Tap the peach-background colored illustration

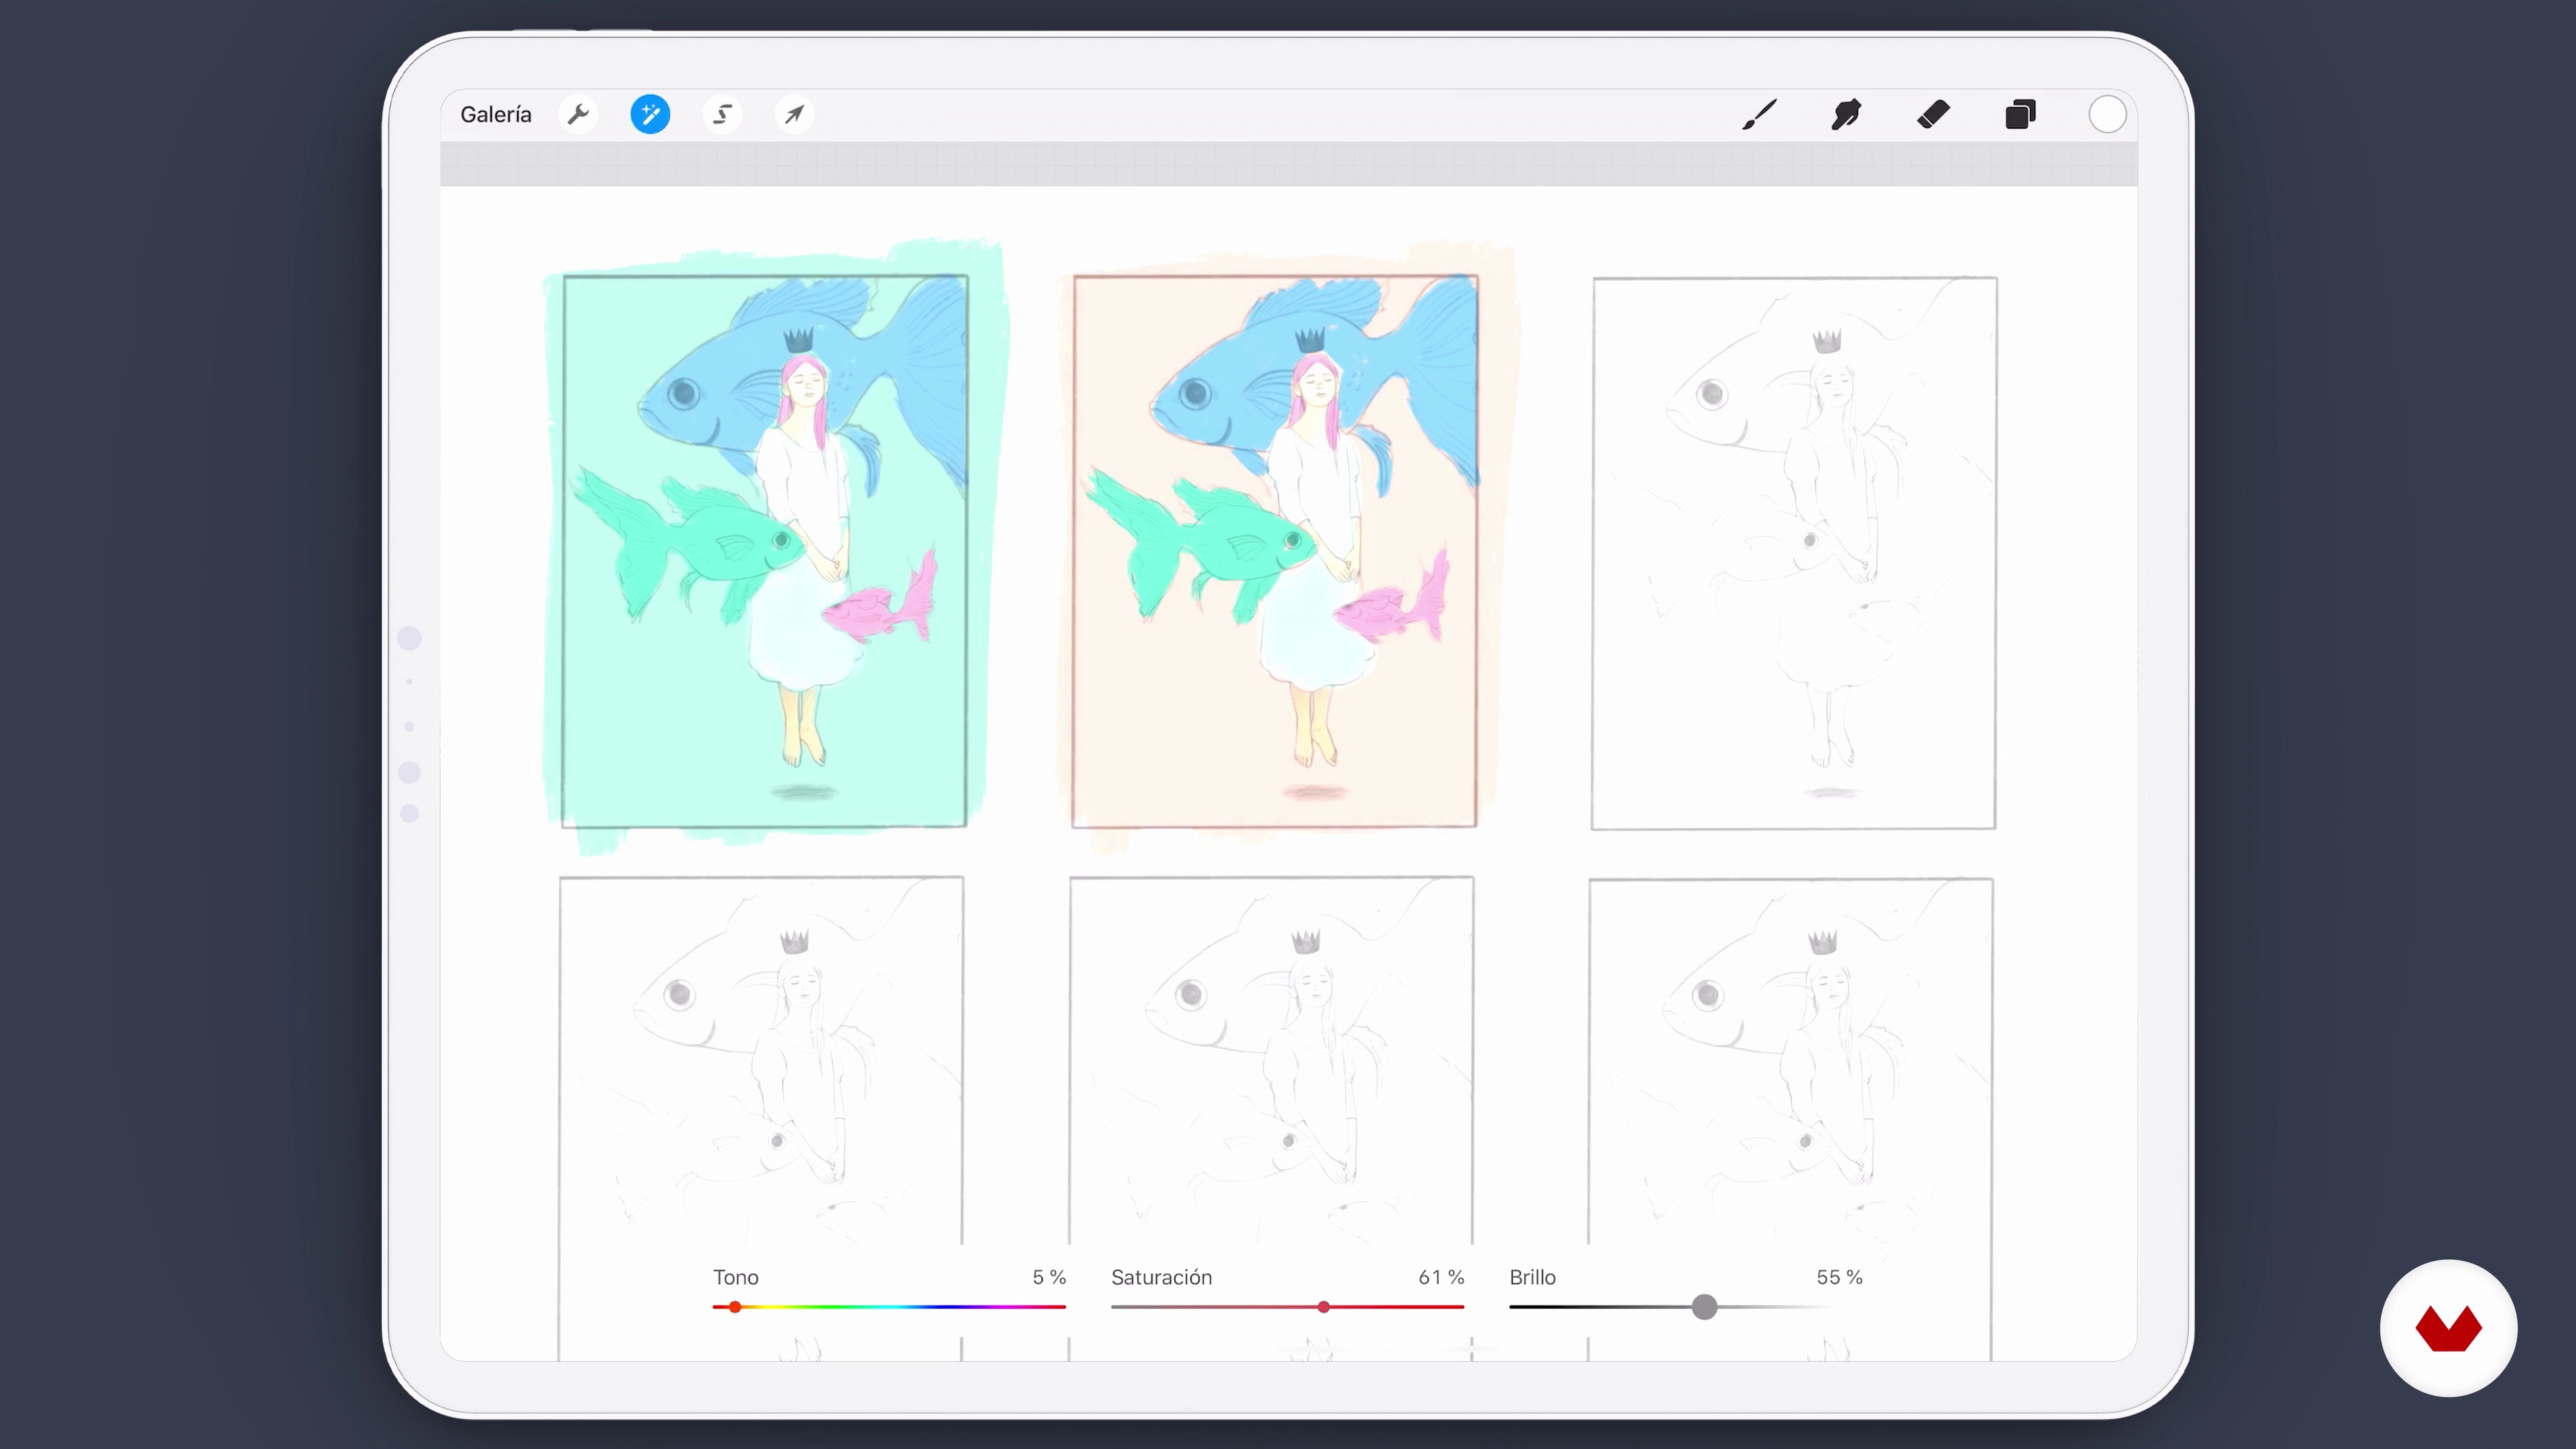[1275, 551]
